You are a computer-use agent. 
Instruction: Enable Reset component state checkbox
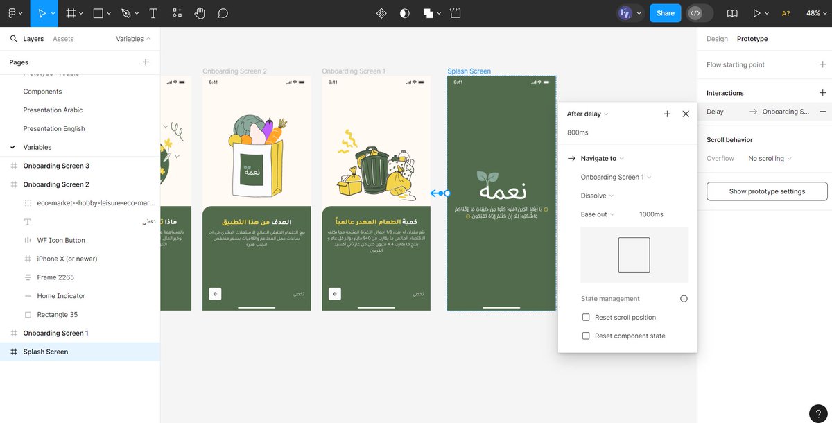586,336
